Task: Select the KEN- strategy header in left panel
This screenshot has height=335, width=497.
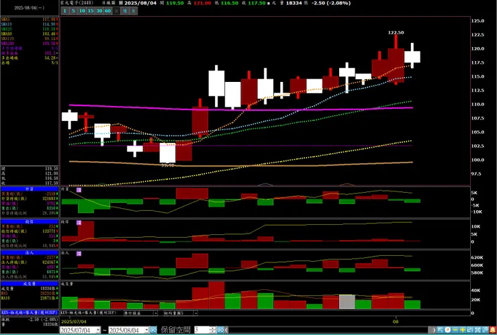Action: coord(30,312)
